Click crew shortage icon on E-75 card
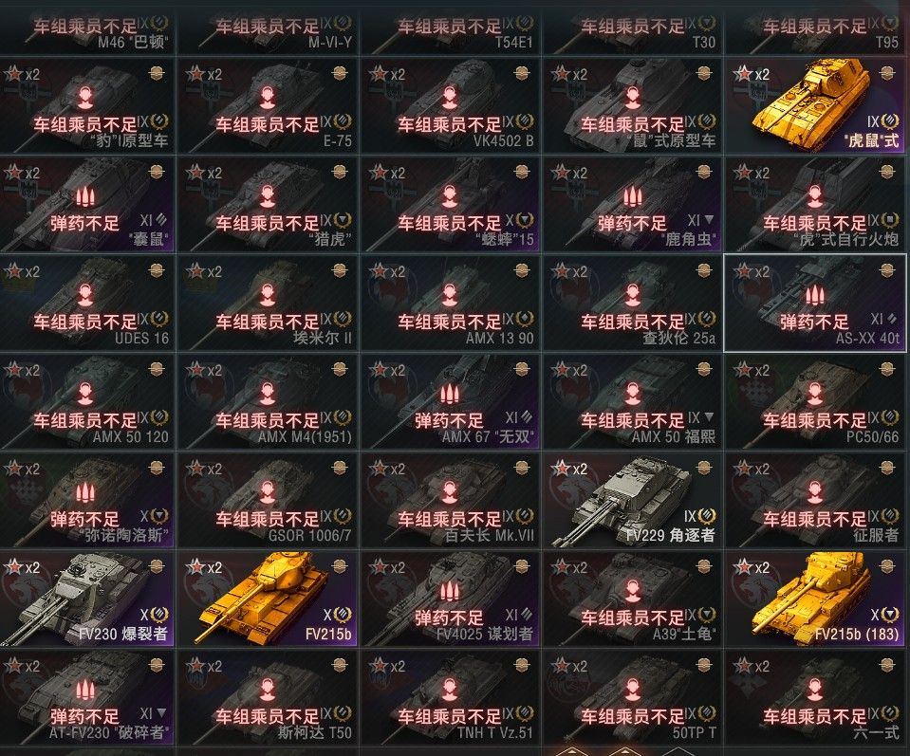This screenshot has width=910, height=756. (x=267, y=99)
